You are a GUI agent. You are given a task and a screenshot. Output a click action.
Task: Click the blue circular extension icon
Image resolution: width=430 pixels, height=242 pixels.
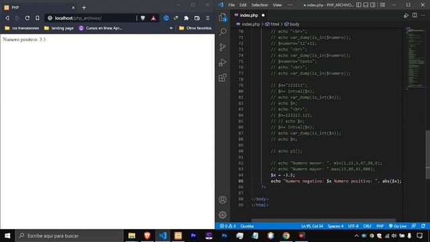166,18
